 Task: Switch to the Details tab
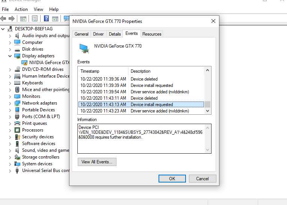tap(115, 34)
